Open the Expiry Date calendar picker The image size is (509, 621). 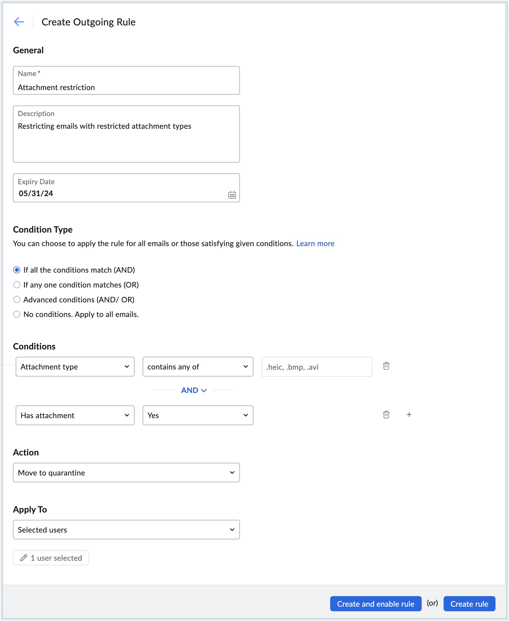click(x=232, y=194)
